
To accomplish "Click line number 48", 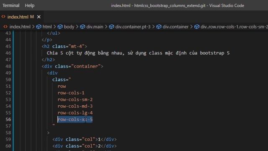I will coord(8,66).
